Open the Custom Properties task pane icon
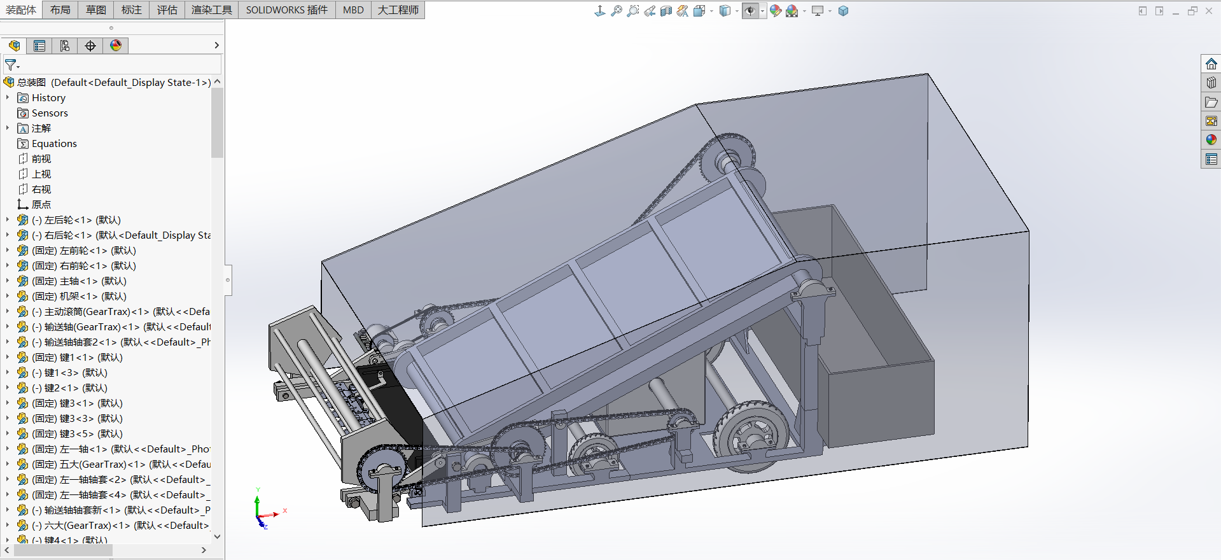The height and width of the screenshot is (560, 1221). point(1211,158)
